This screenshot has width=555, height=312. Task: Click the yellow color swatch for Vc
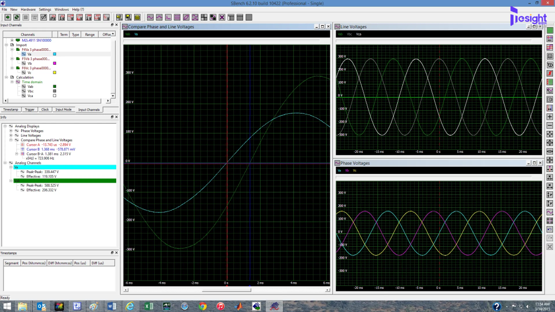coord(54,72)
